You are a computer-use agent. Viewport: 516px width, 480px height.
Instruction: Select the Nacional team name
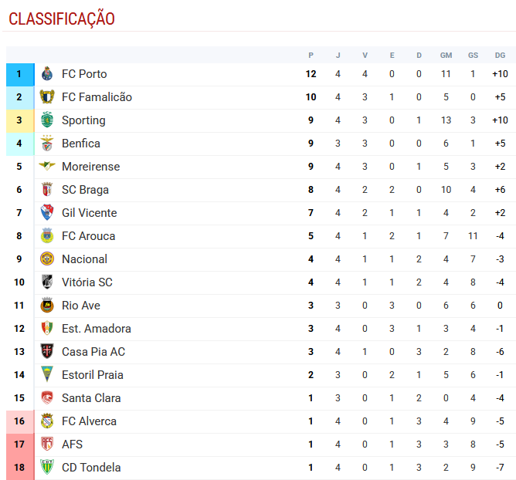[84, 259]
